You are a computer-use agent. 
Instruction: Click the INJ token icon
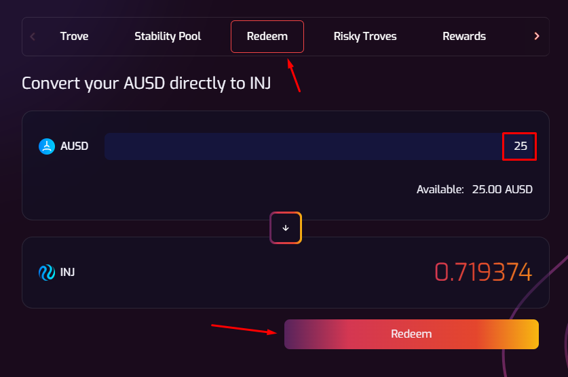(x=47, y=273)
